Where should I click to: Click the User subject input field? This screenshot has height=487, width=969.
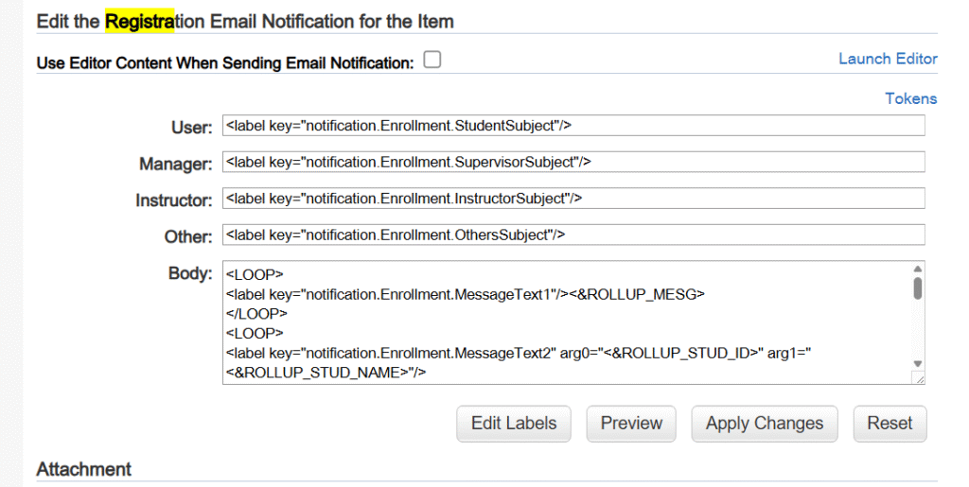click(573, 126)
